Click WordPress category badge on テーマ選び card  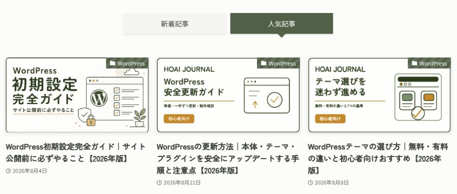(429, 63)
